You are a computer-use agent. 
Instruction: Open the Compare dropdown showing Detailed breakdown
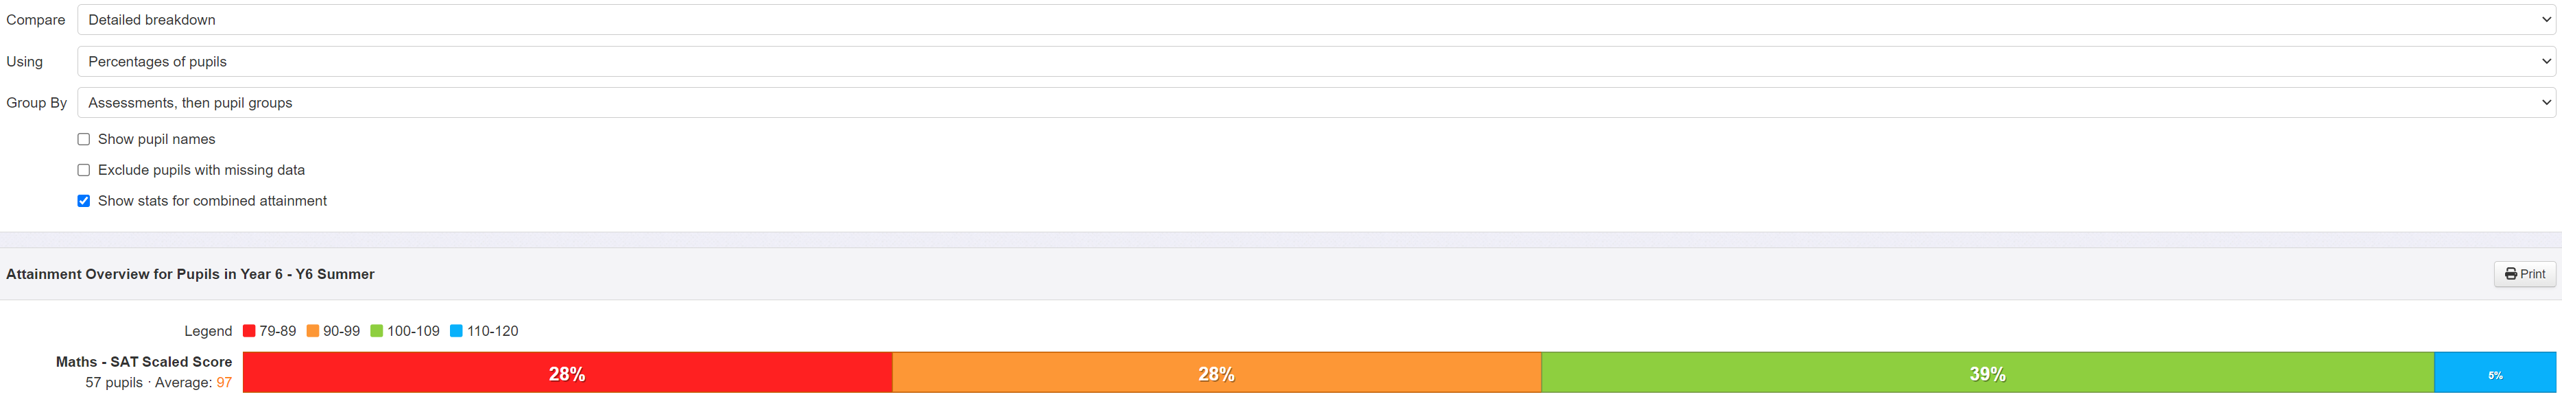click(x=1315, y=20)
